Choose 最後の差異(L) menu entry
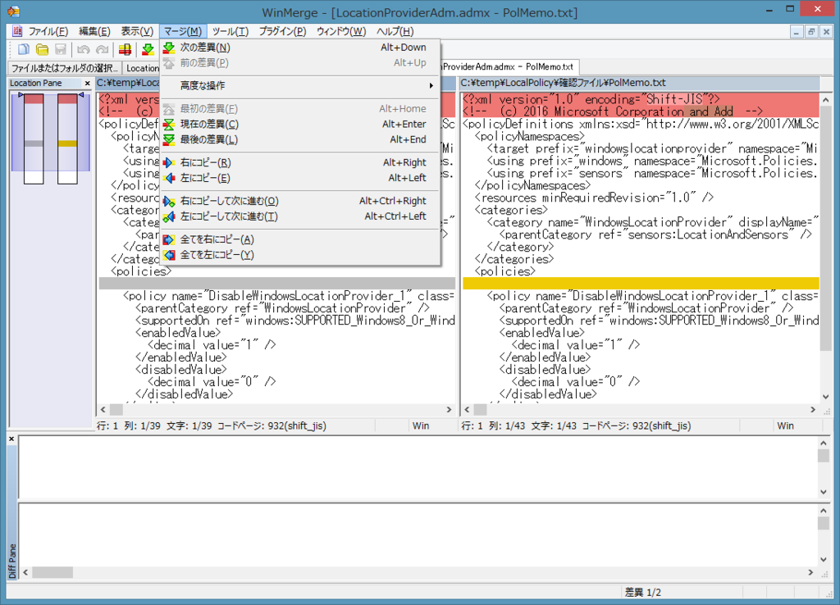The image size is (840, 605). click(x=300, y=139)
